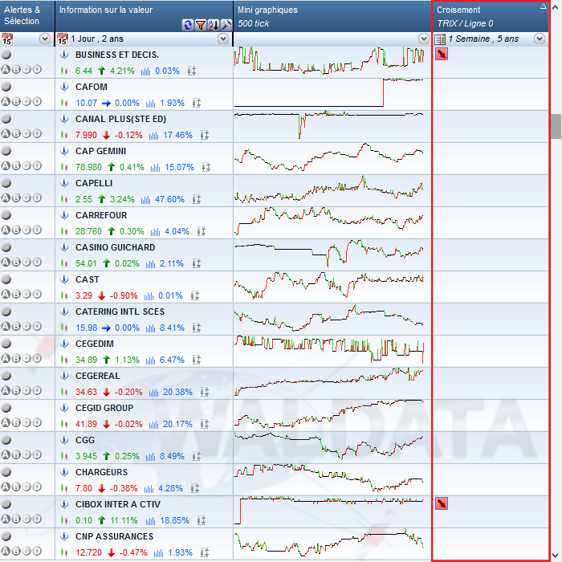Click calendar icon in Alertes & Sélection column
Image resolution: width=562 pixels, height=562 pixels.
(6, 39)
